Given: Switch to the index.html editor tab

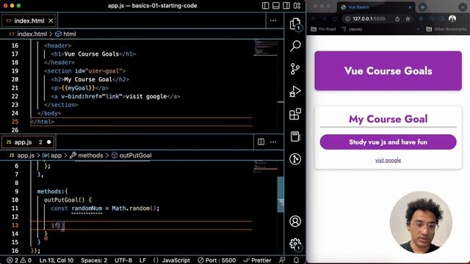Looking at the screenshot, I should (29, 21).
